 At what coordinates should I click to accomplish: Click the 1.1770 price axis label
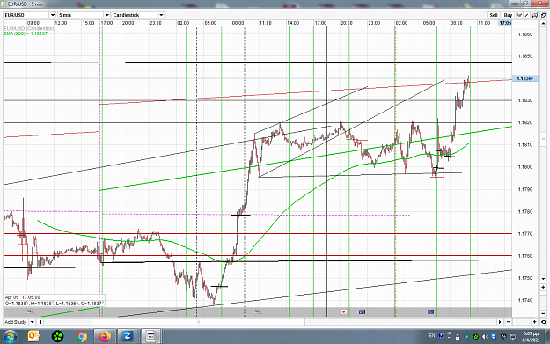(525, 233)
